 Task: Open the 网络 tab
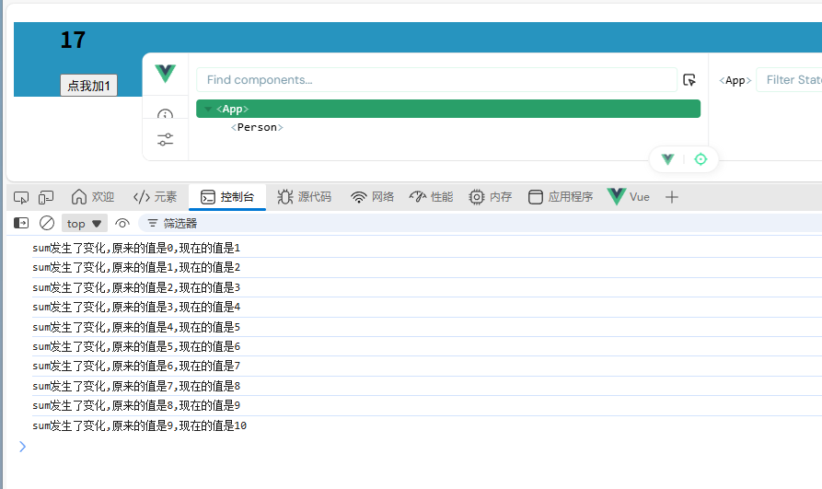tap(372, 197)
